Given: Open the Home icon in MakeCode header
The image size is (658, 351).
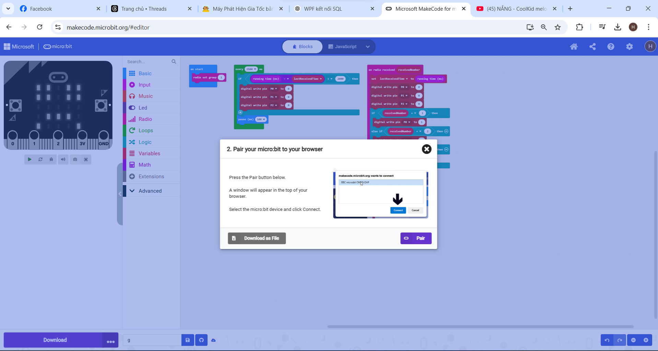Looking at the screenshot, I should click(x=574, y=47).
